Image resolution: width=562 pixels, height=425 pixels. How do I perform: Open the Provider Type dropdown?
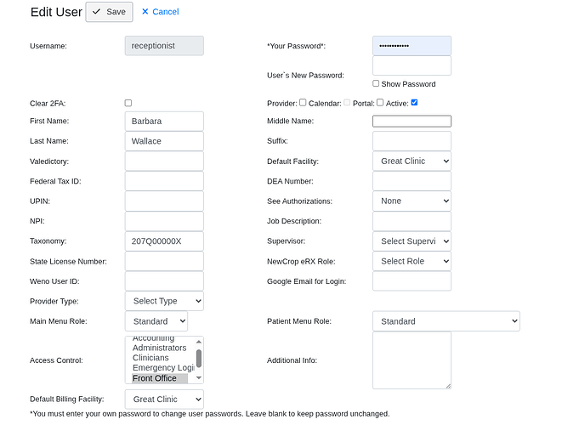[164, 301]
